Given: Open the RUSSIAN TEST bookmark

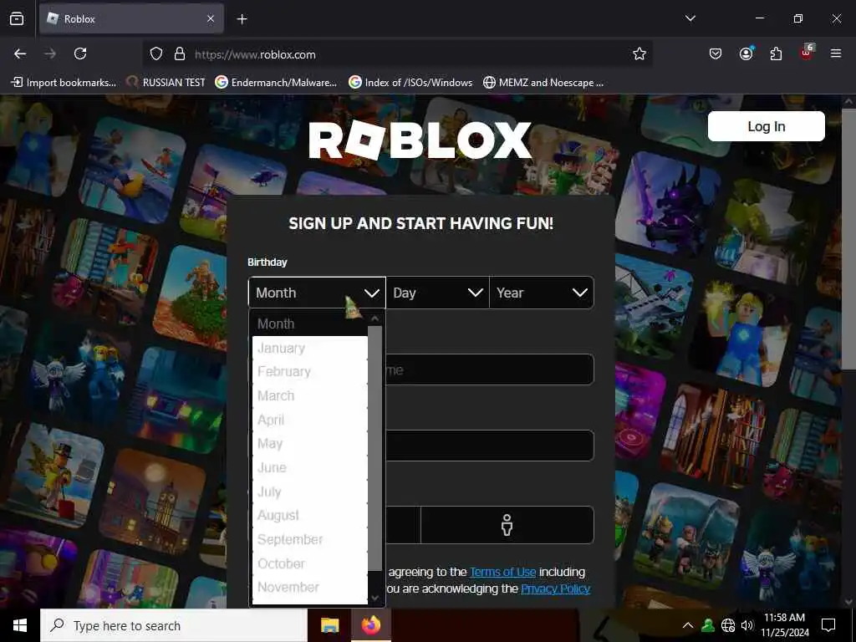Looking at the screenshot, I should click(x=166, y=83).
